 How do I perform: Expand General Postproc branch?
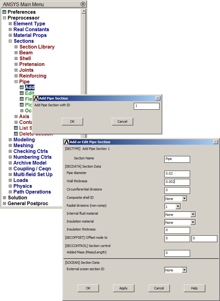4,203
